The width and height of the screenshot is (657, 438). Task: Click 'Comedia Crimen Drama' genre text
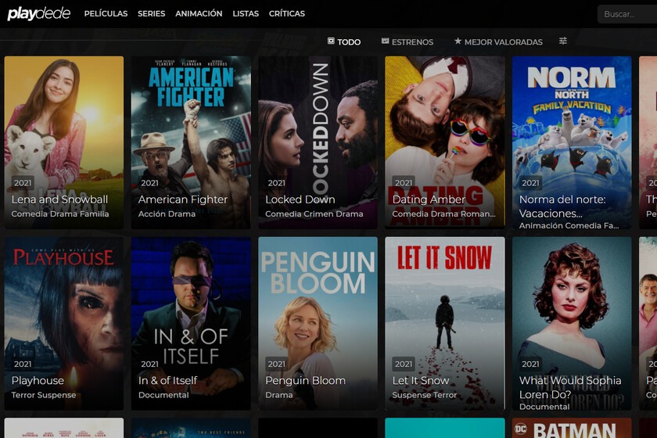314,214
